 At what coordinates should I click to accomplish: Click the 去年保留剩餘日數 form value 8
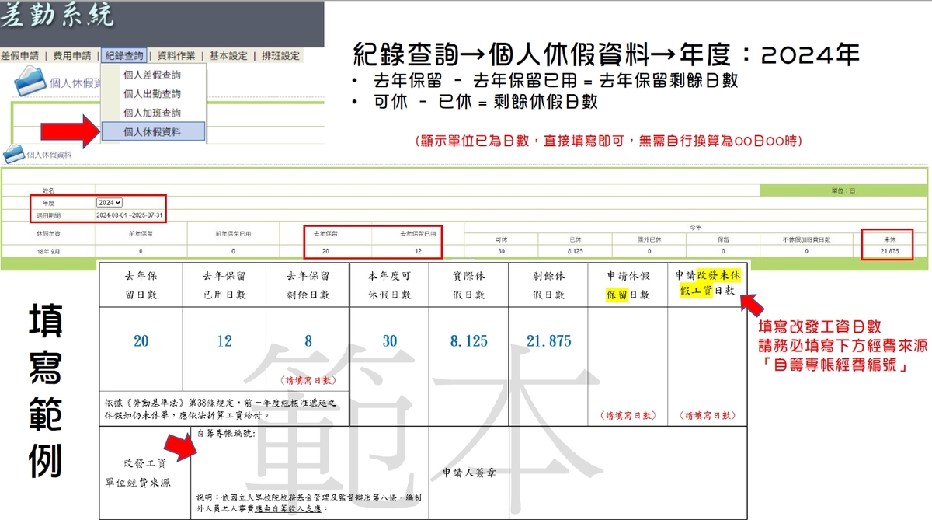click(308, 341)
